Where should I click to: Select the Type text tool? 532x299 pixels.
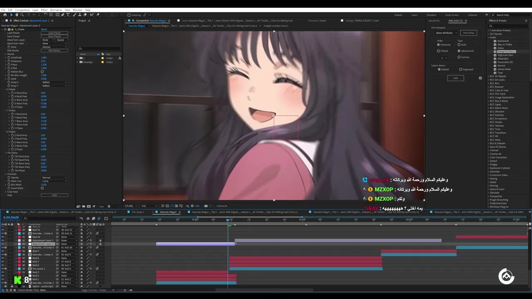(68, 15)
